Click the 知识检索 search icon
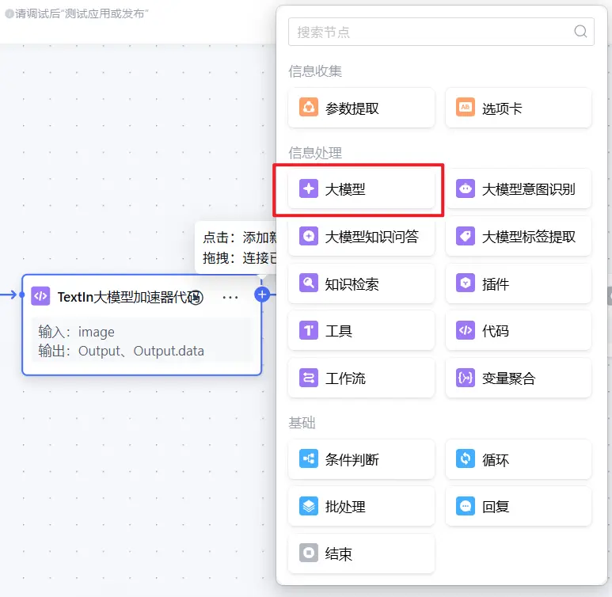Screen dimensions: 612x597 [308, 283]
